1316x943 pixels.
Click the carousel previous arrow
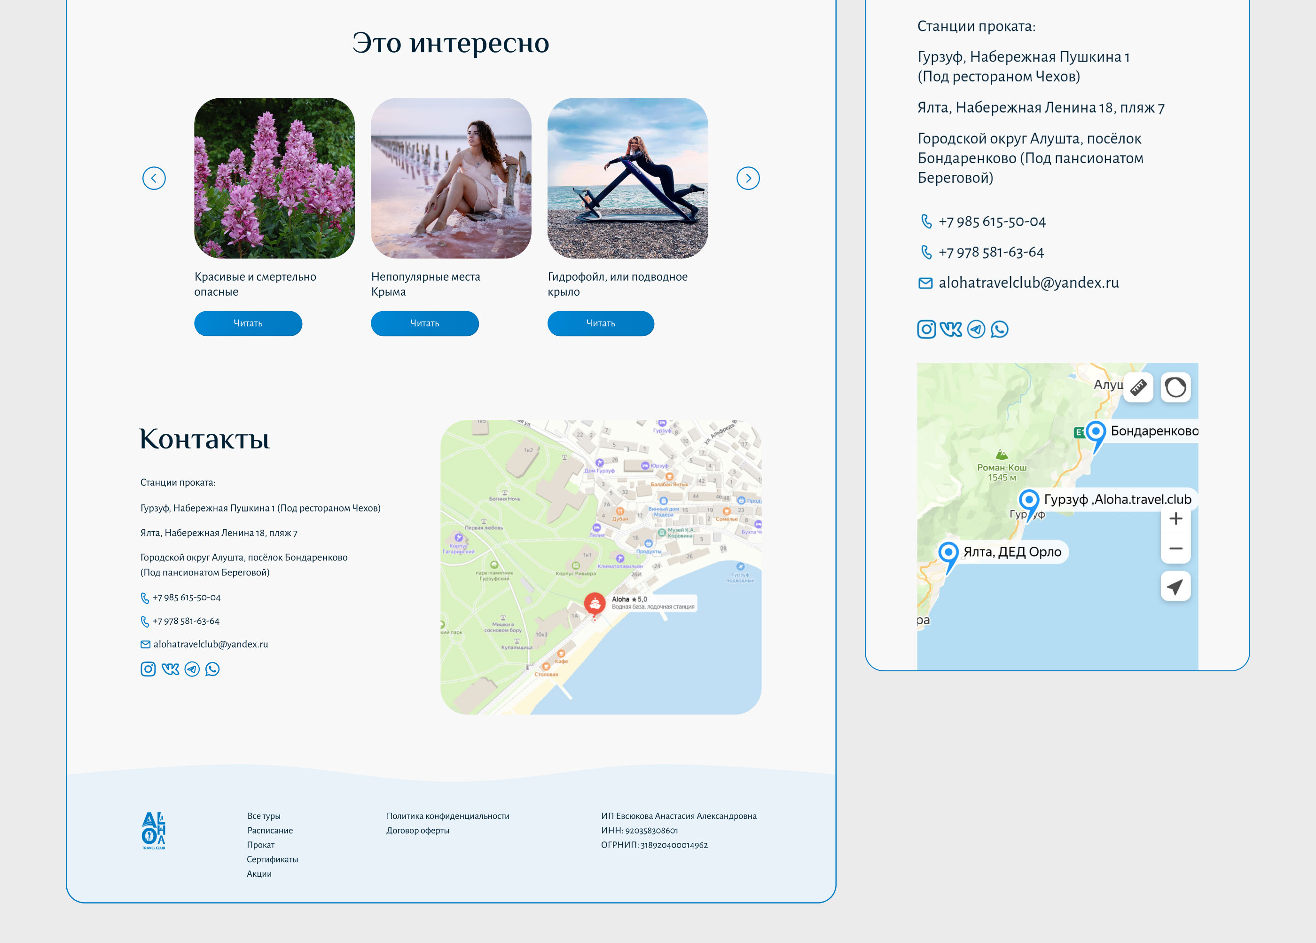click(x=154, y=178)
